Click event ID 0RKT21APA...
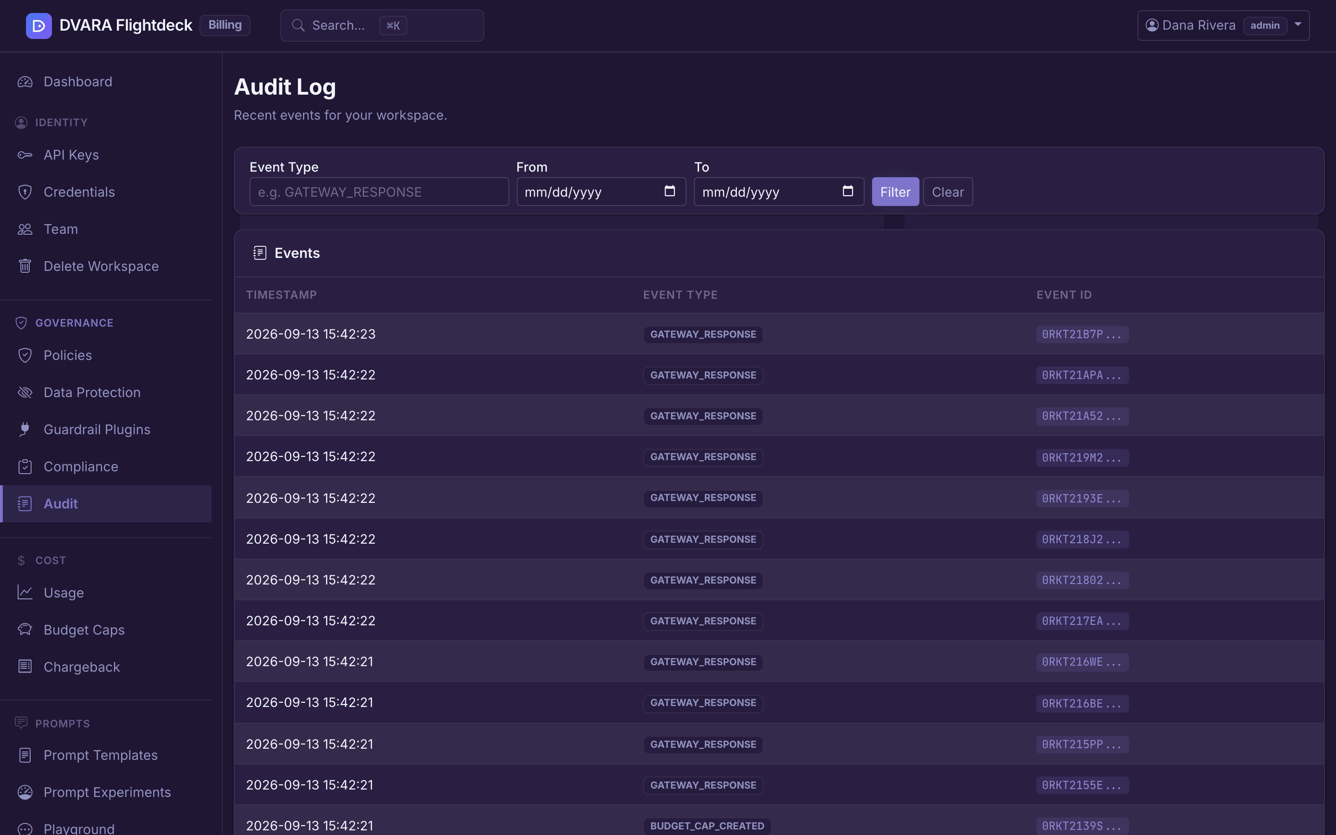Image resolution: width=1336 pixels, height=835 pixels. click(1082, 375)
